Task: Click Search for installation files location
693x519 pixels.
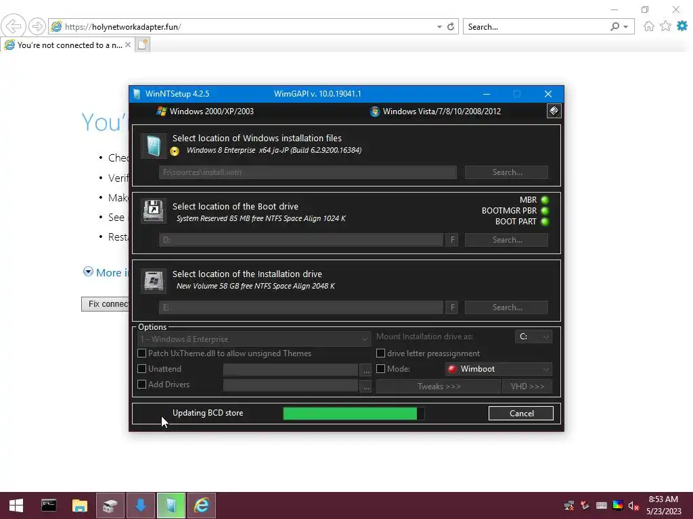Action: [506, 172]
